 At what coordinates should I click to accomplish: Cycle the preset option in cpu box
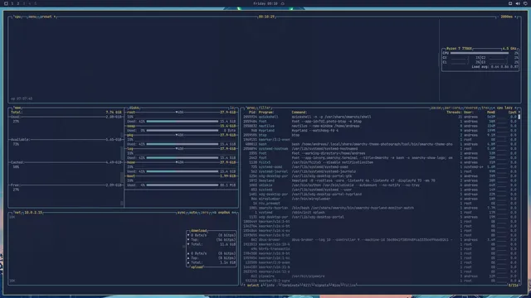(47, 17)
